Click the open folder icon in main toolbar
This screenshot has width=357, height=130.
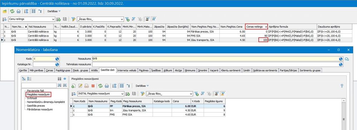coord(5,11)
